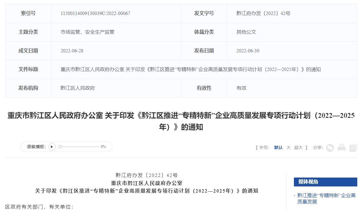Click body line starting 关于印发《黔江区推进
The width and height of the screenshot is (364, 210).
click(x=146, y=191)
